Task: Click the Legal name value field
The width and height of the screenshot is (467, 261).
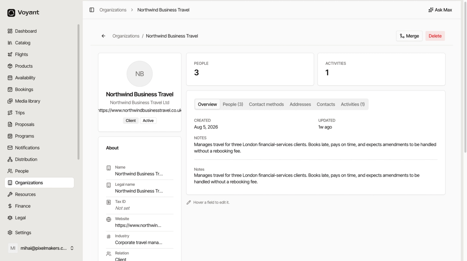Action: coord(139,191)
